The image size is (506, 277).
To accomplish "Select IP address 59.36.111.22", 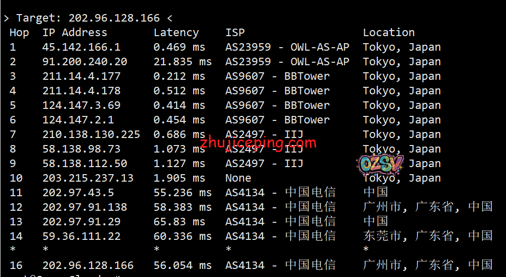I will click(x=81, y=236).
